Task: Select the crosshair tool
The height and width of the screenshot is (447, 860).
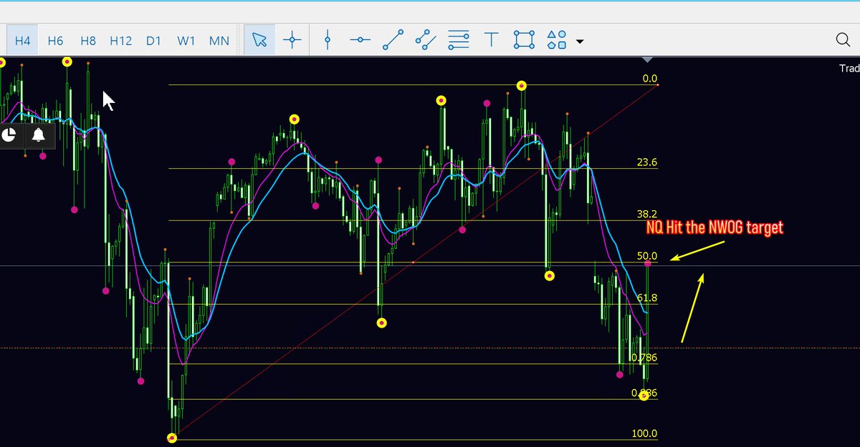Action: [292, 40]
